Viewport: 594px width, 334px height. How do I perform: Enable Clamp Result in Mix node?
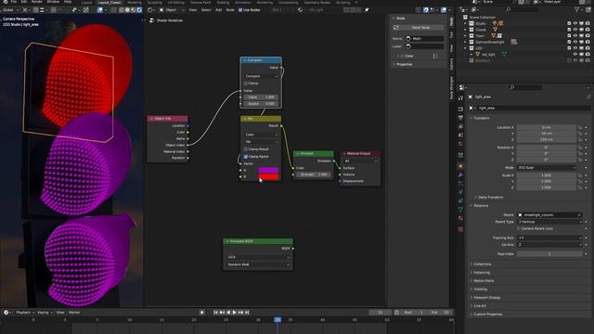click(245, 149)
